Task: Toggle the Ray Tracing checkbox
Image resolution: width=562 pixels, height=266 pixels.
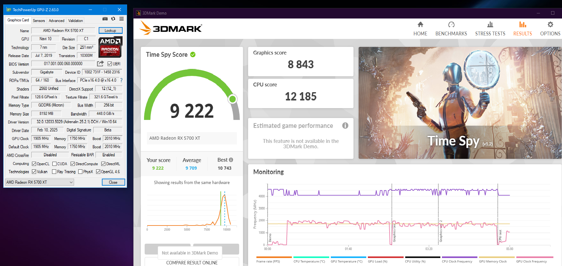Action: point(54,172)
